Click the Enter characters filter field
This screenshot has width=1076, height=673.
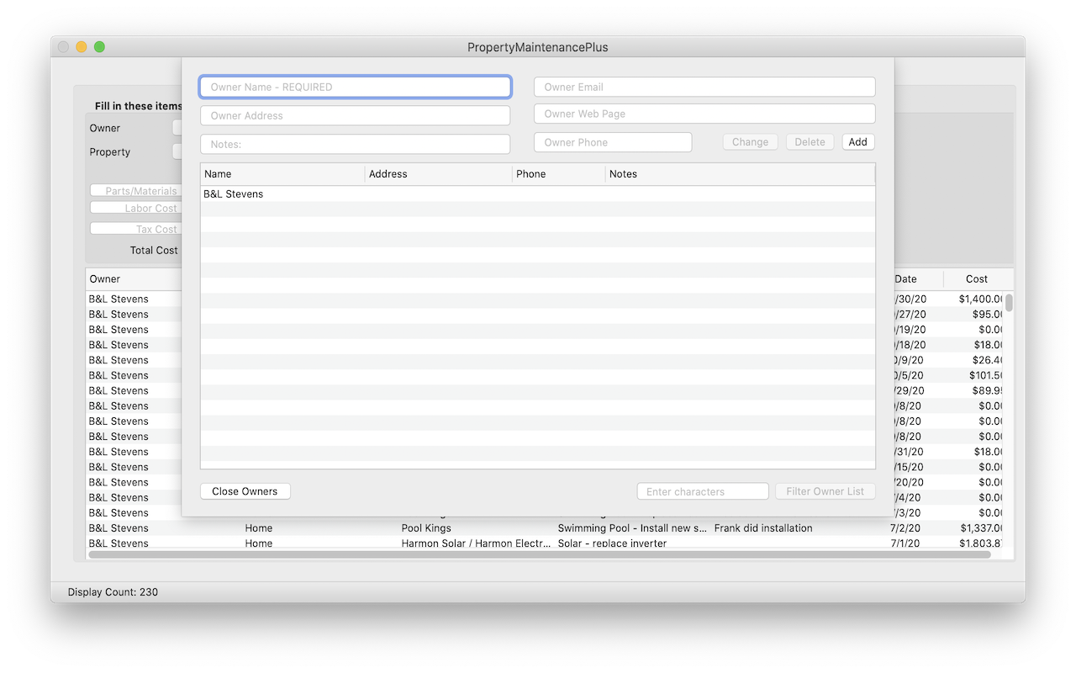coord(702,491)
